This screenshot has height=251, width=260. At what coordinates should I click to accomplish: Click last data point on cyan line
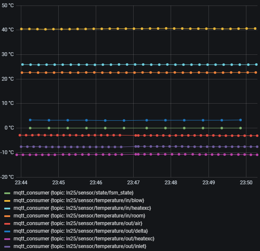256,65
